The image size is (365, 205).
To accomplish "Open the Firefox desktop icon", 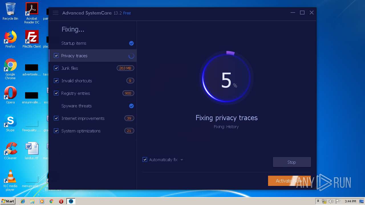I will (10, 39).
